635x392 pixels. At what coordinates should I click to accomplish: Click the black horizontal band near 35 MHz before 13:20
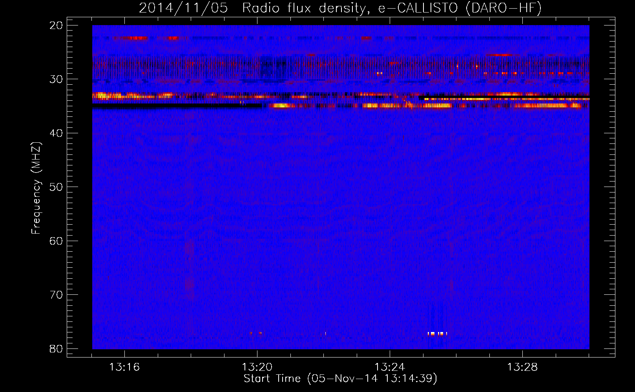click(x=177, y=105)
